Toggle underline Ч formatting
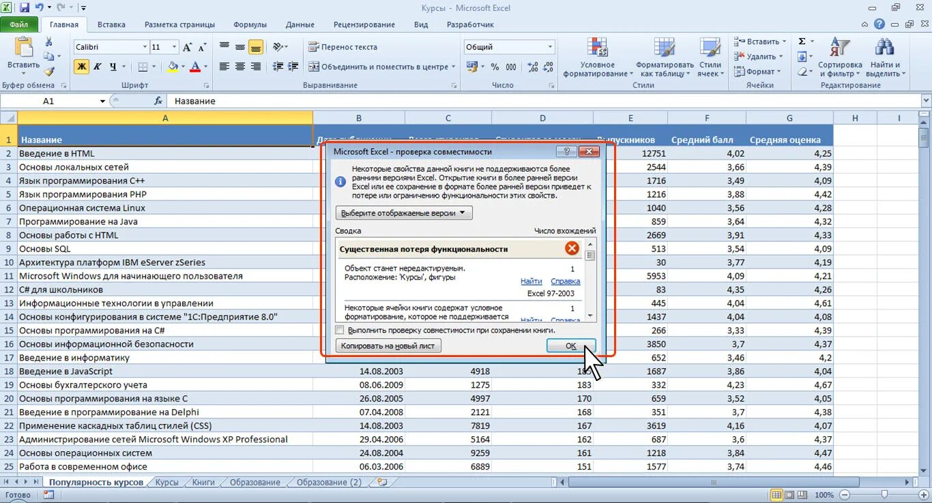 click(113, 67)
